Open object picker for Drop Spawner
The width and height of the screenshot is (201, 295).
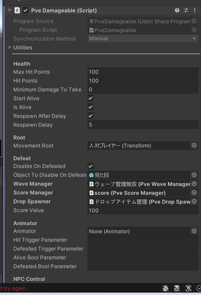(194, 201)
